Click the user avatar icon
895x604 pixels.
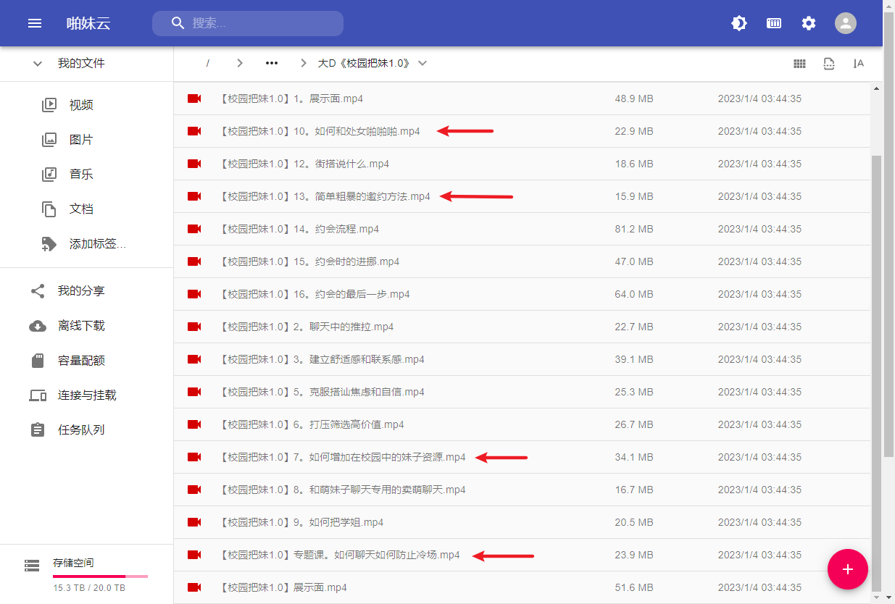[x=845, y=23]
